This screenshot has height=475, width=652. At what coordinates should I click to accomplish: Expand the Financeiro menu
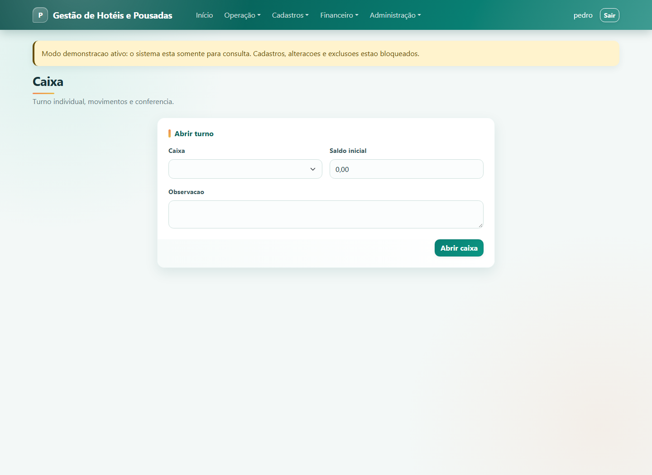coord(339,15)
